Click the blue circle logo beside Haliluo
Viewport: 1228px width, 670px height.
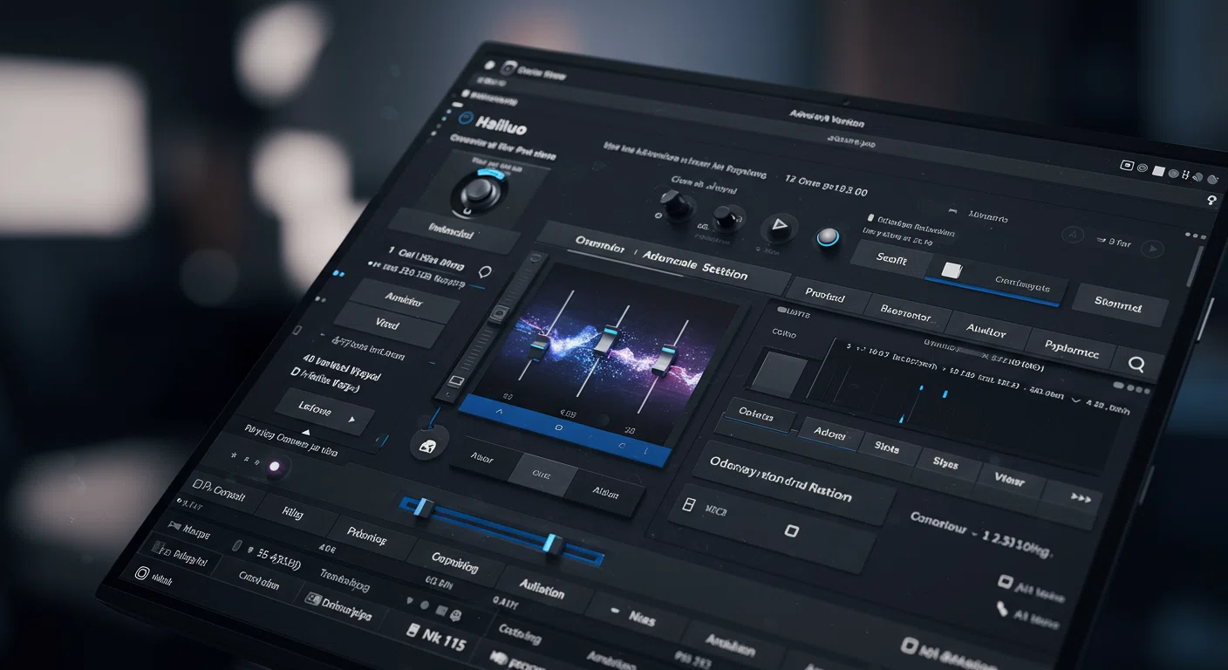point(465,120)
